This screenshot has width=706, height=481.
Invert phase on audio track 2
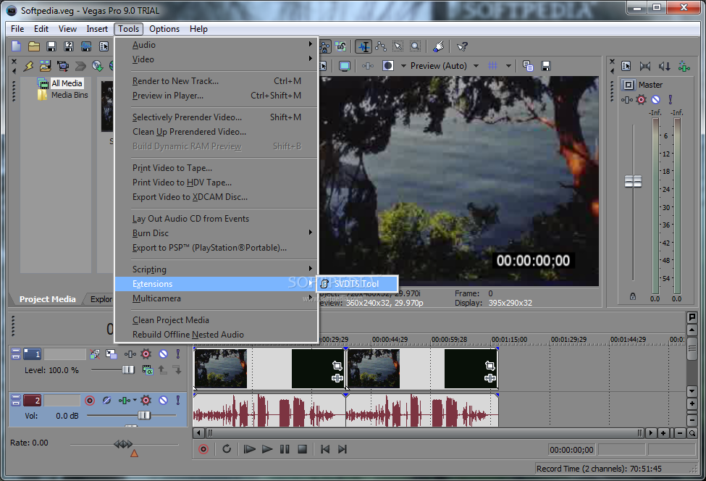[x=106, y=401]
